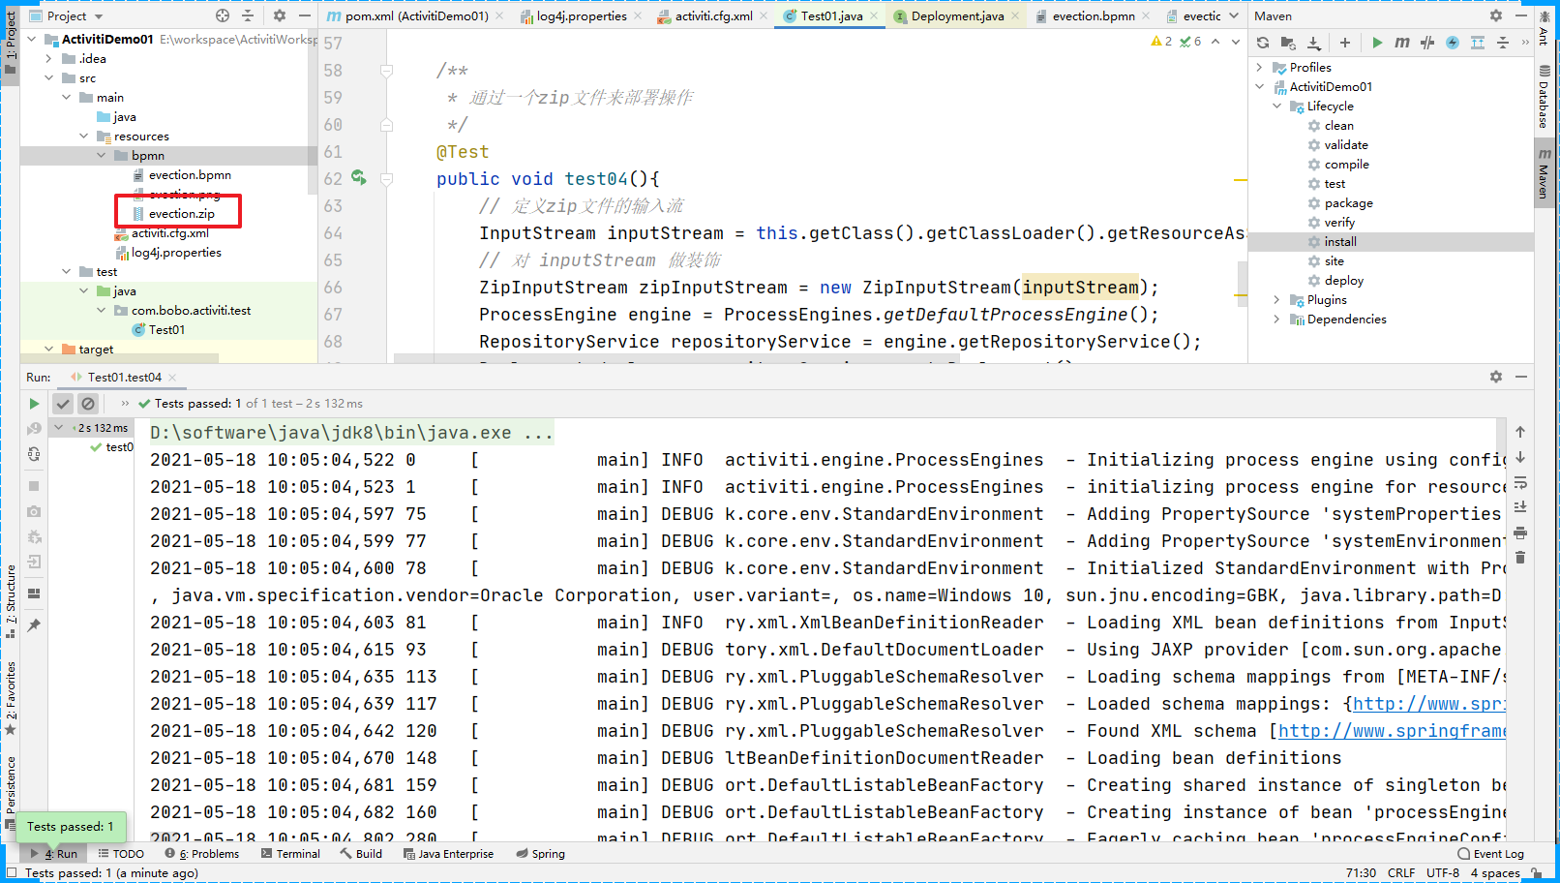The image size is (1560, 883).
Task: Expand the Maven Dependencies node
Action: click(x=1276, y=320)
